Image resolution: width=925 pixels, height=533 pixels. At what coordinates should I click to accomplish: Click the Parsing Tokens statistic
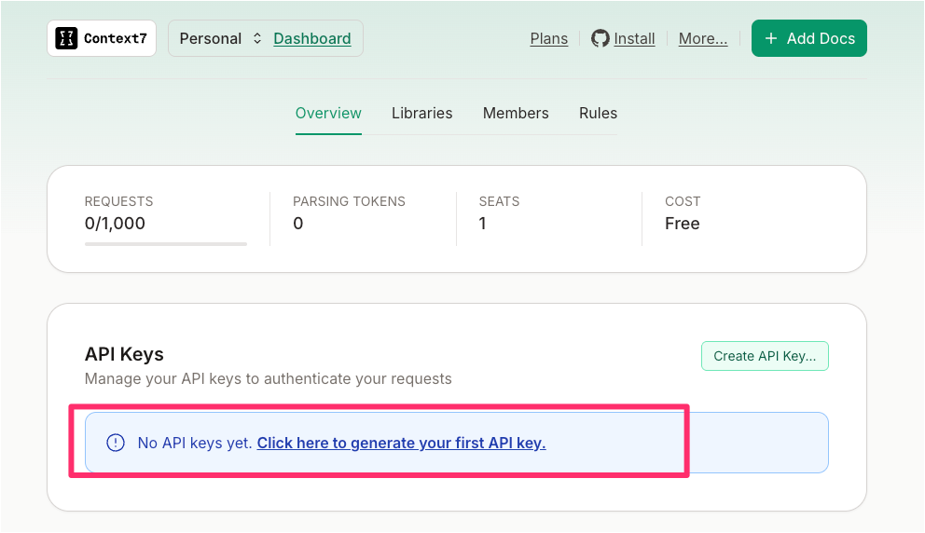[x=349, y=212]
